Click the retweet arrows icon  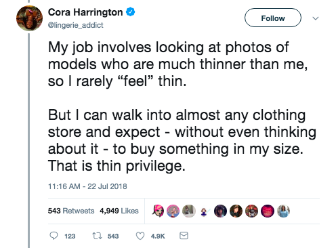click(x=97, y=236)
